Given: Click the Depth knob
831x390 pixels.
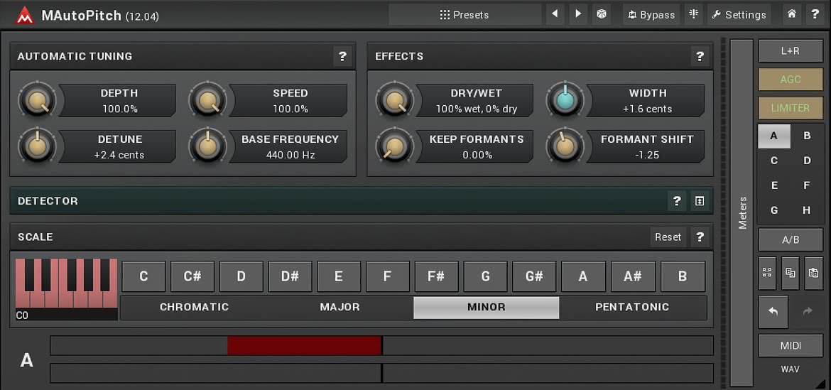Looking at the screenshot, I should (x=37, y=99).
